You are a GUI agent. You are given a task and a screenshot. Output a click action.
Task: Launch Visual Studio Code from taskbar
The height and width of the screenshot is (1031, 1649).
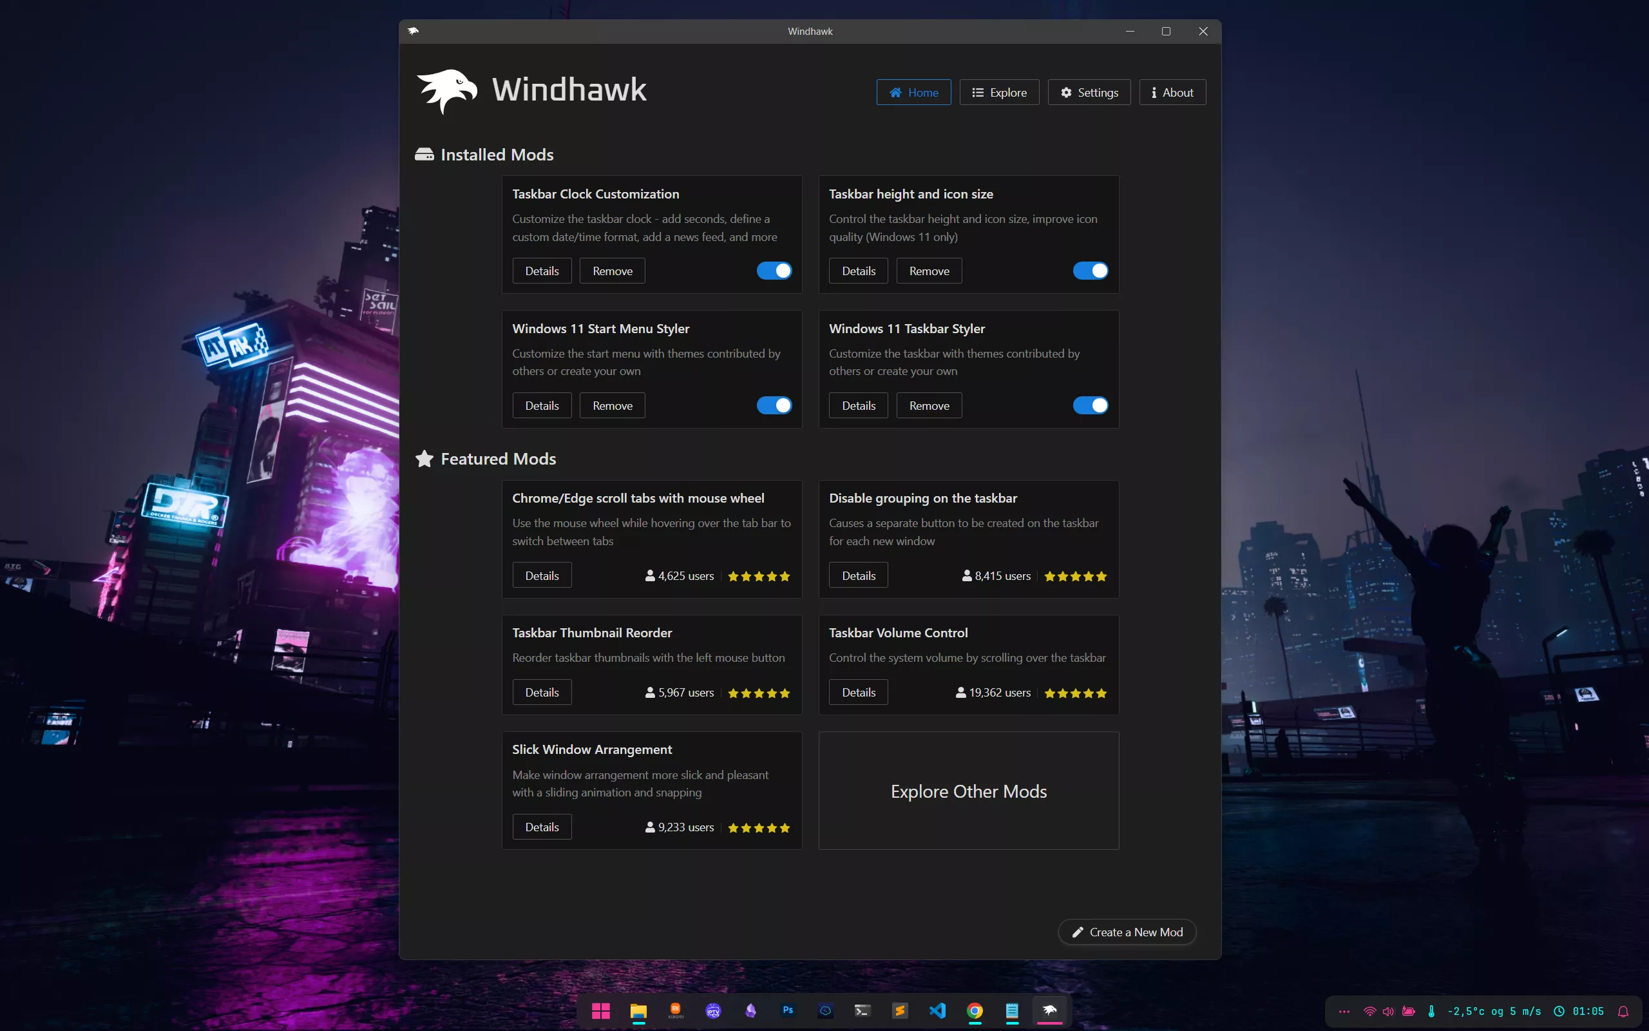point(937,1010)
